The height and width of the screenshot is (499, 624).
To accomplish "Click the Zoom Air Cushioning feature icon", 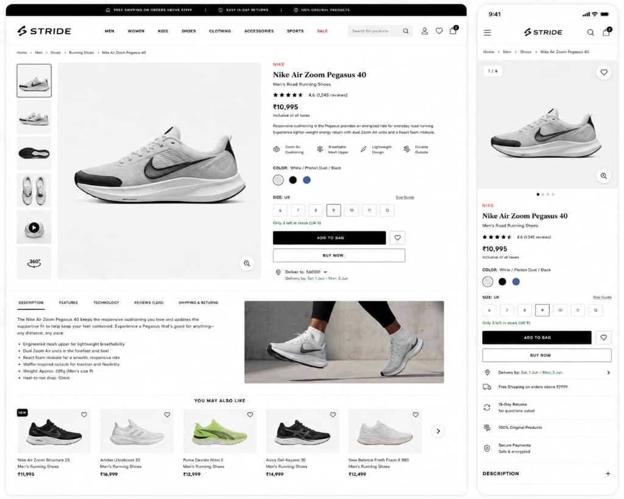I will click(277, 150).
